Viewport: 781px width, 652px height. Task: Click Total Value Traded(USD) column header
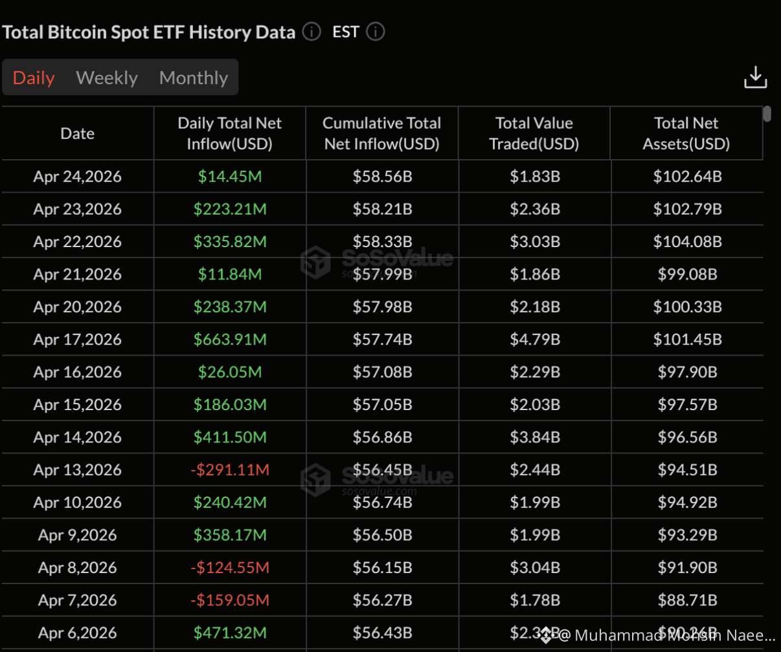point(534,134)
